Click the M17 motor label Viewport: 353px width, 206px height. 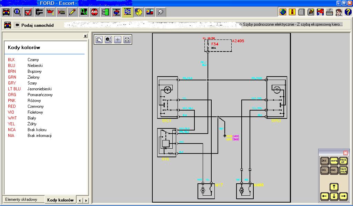[x=219, y=185]
